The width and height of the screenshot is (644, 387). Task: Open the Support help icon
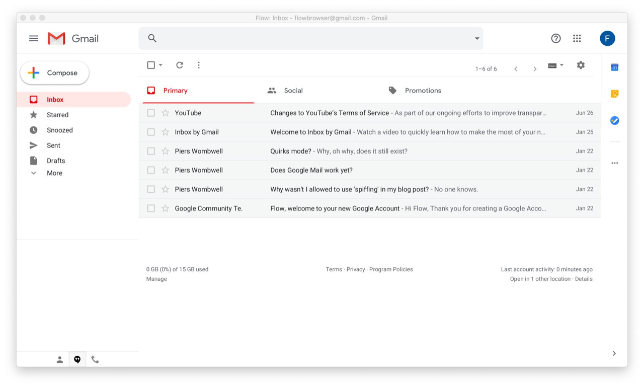pos(556,38)
